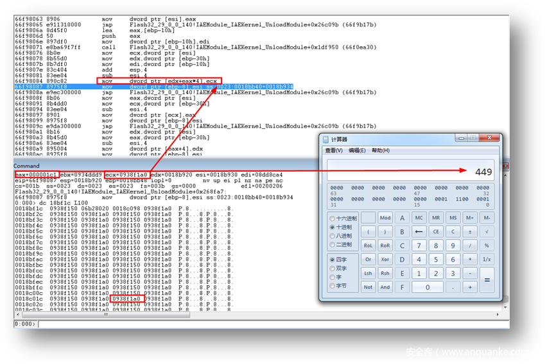The image size is (545, 364).
Task: Open the 编辑(E) menu
Action: [357, 151]
